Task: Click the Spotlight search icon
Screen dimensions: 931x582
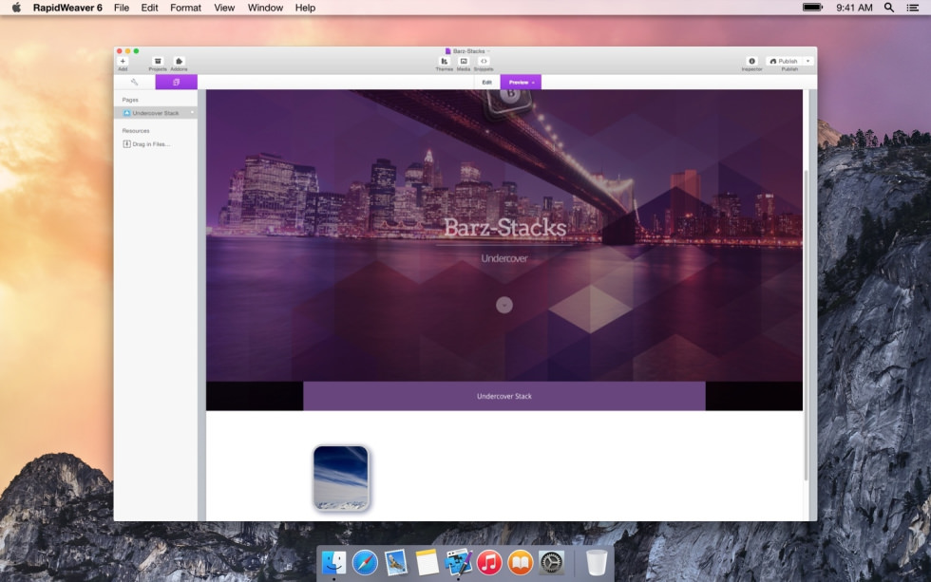Action: coord(889,8)
